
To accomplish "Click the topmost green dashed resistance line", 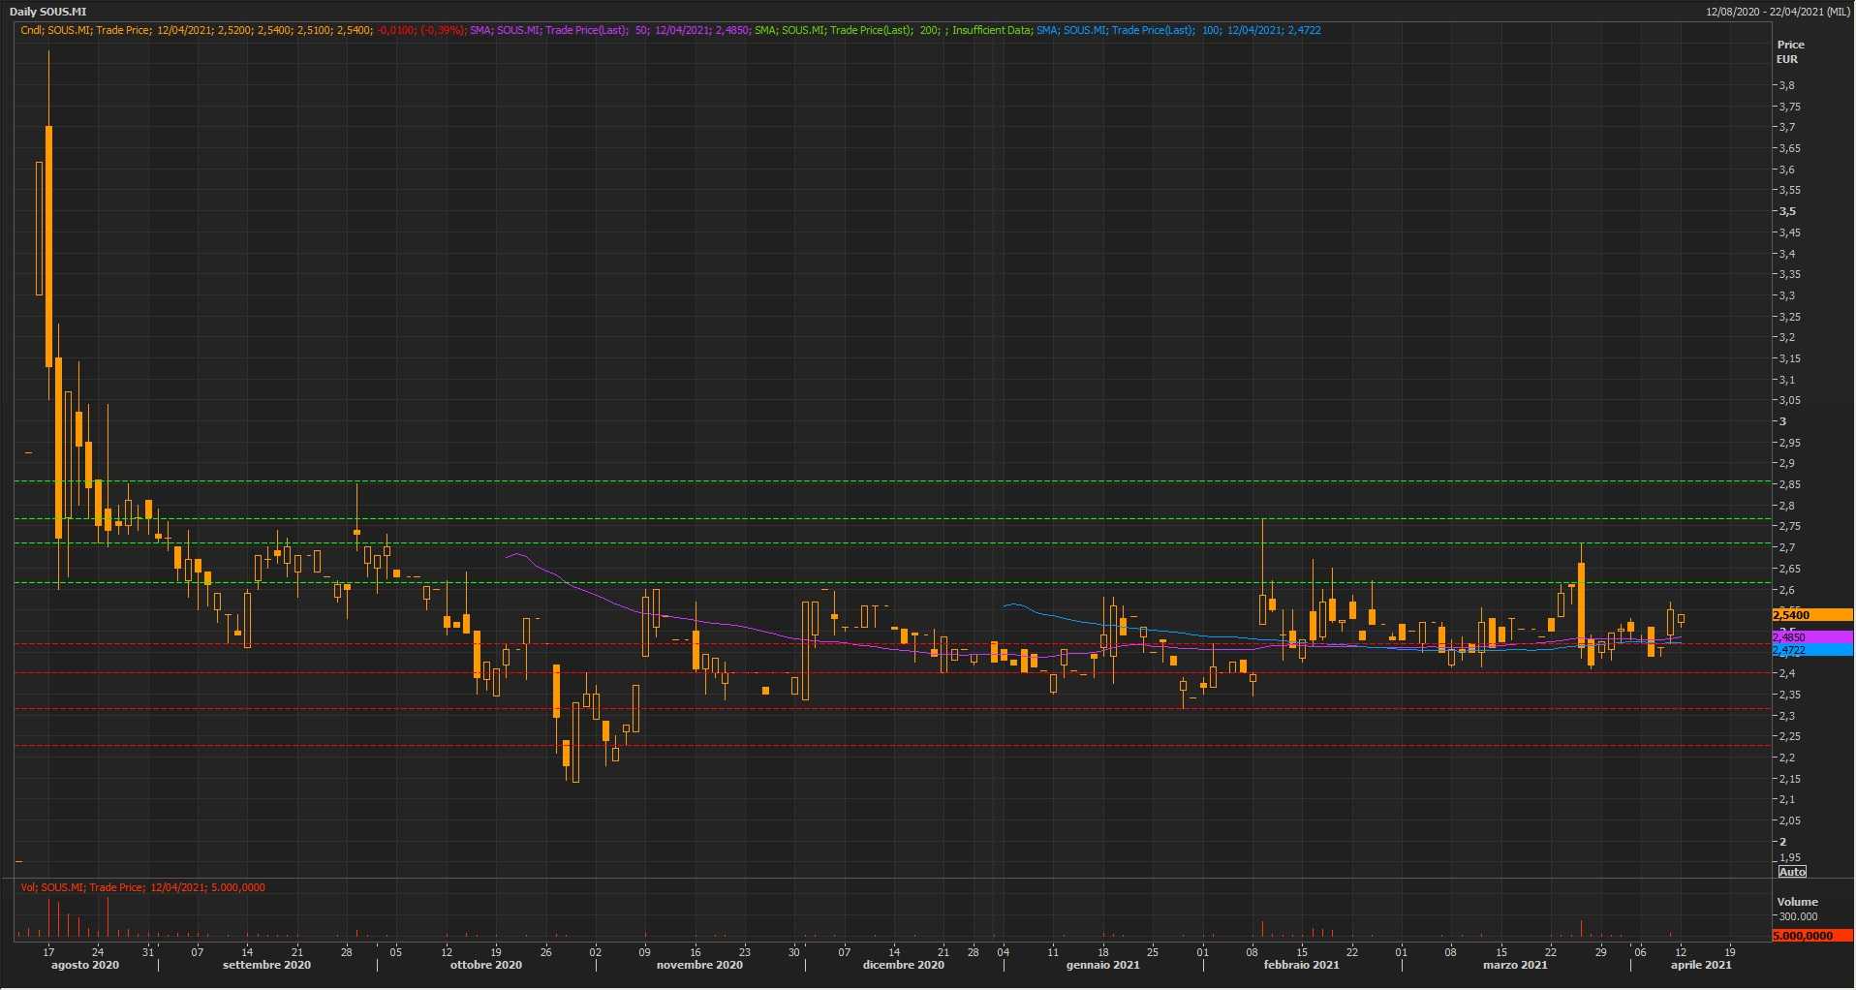I will [x=872, y=481].
